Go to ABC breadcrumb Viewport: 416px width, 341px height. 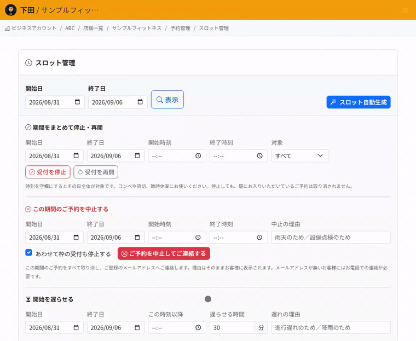point(70,28)
